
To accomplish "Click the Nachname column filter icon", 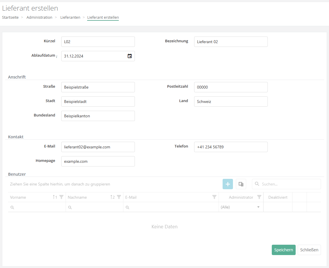I will click(x=119, y=197).
